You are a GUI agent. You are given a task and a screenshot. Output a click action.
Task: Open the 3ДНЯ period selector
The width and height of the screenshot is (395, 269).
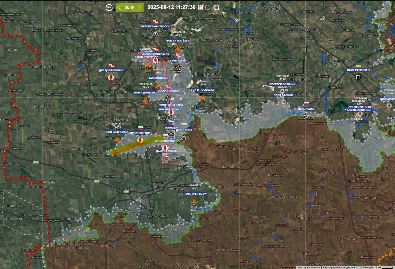(130, 7)
